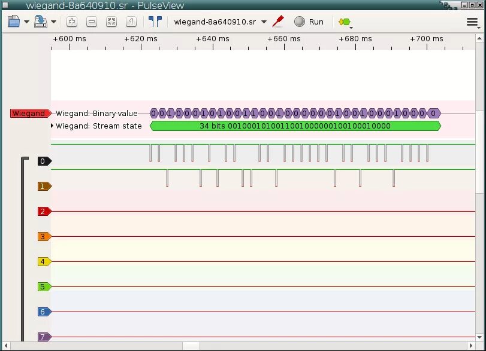Open the wiegand-8a640910.sr device selector
Screen dimensions: 486x351
click(x=221, y=22)
